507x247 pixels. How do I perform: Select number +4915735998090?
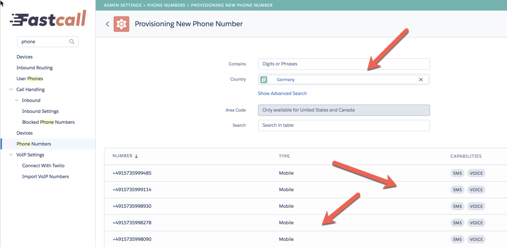click(x=132, y=239)
